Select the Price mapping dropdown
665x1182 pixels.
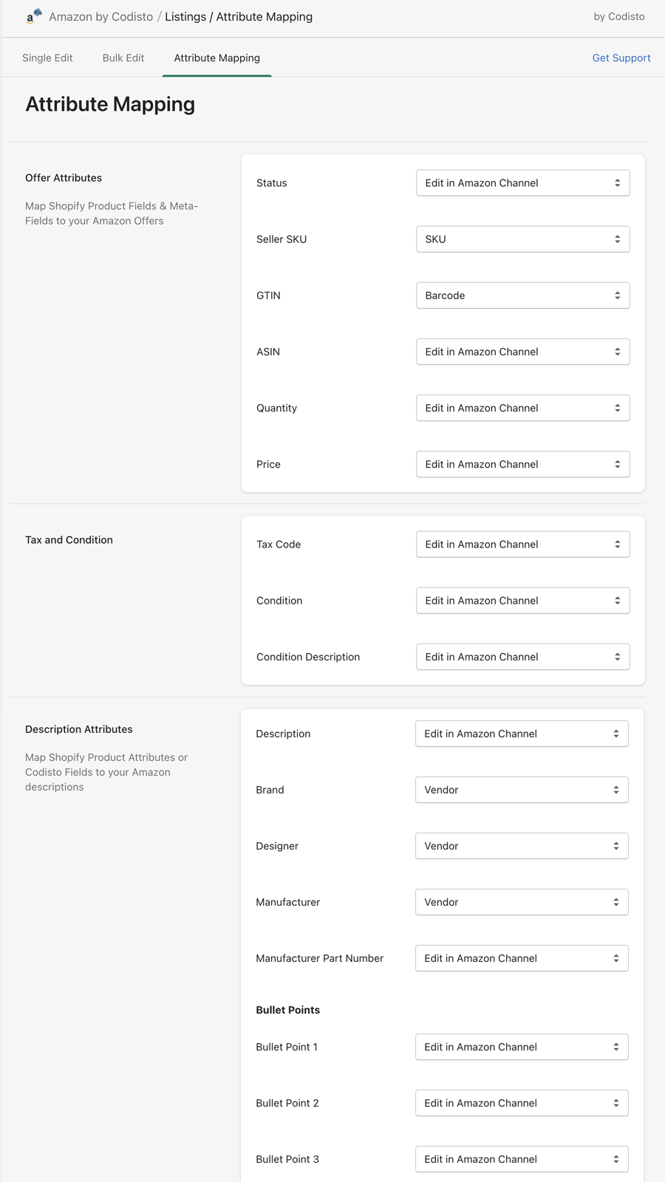pos(522,464)
